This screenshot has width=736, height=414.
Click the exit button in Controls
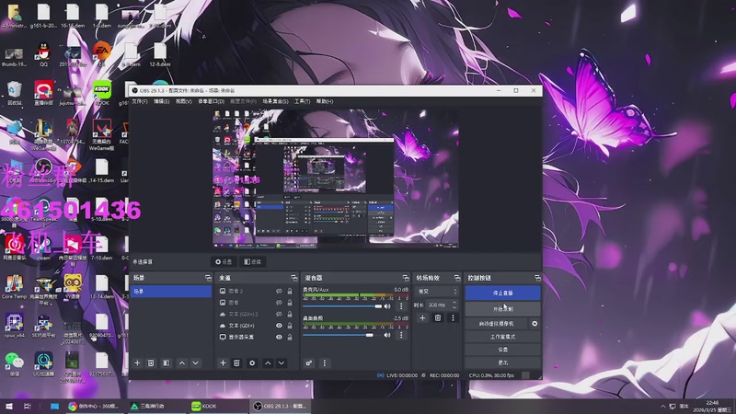pyautogui.click(x=502, y=362)
